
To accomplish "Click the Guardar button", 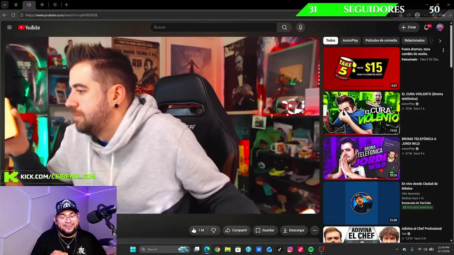I will click(x=265, y=230).
